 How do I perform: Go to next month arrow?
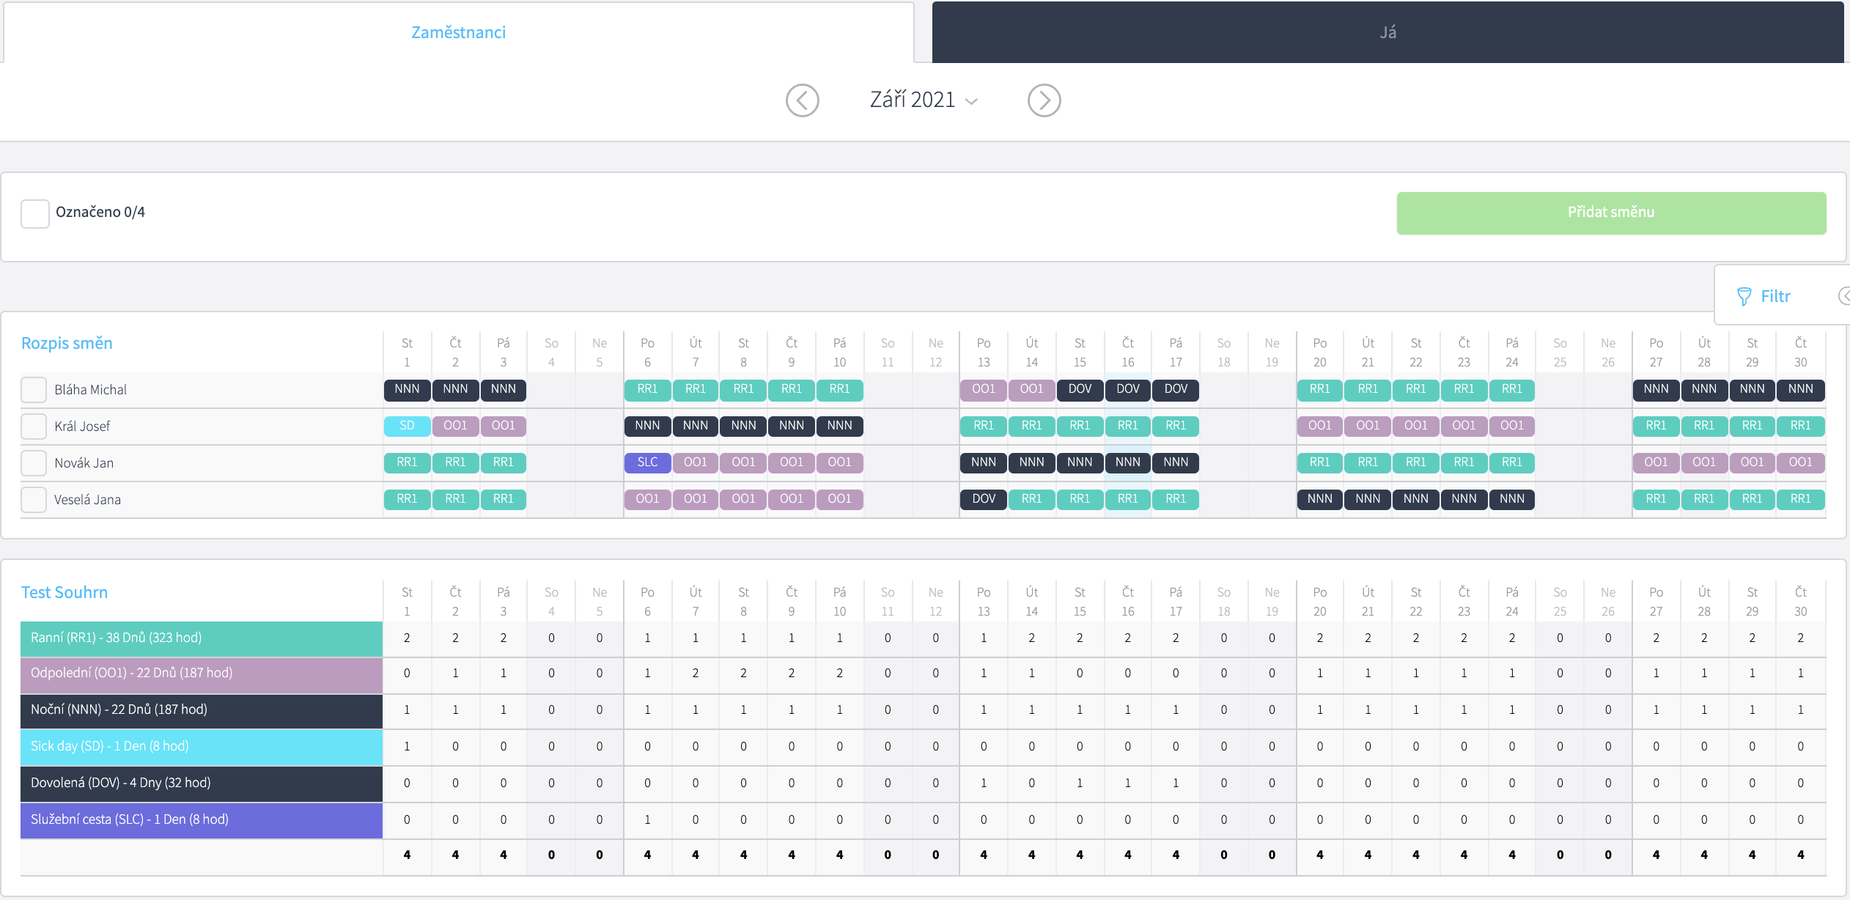(1044, 100)
